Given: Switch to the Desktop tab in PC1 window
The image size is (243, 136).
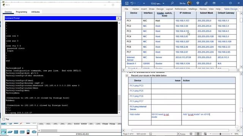Looking at the screenshot, I should coord(8,12).
